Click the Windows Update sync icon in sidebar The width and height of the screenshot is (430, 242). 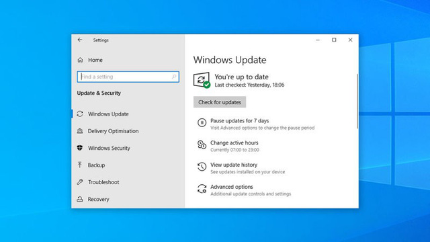point(80,114)
